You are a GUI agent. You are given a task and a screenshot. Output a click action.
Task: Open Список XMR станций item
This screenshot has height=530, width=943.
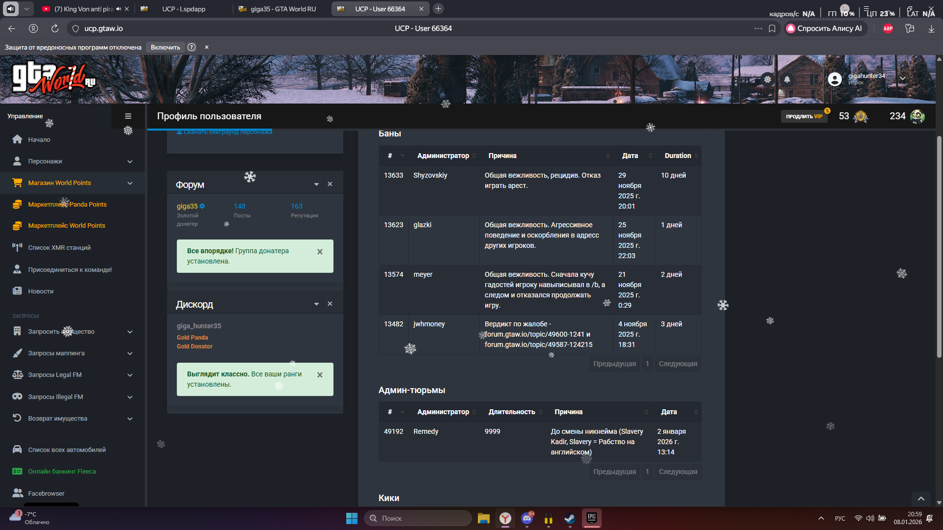(59, 248)
